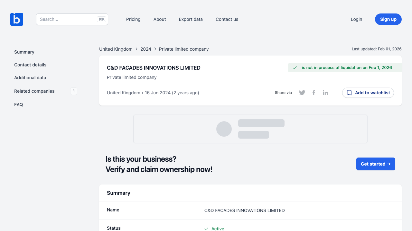Focus the Search input field

tap(68, 19)
